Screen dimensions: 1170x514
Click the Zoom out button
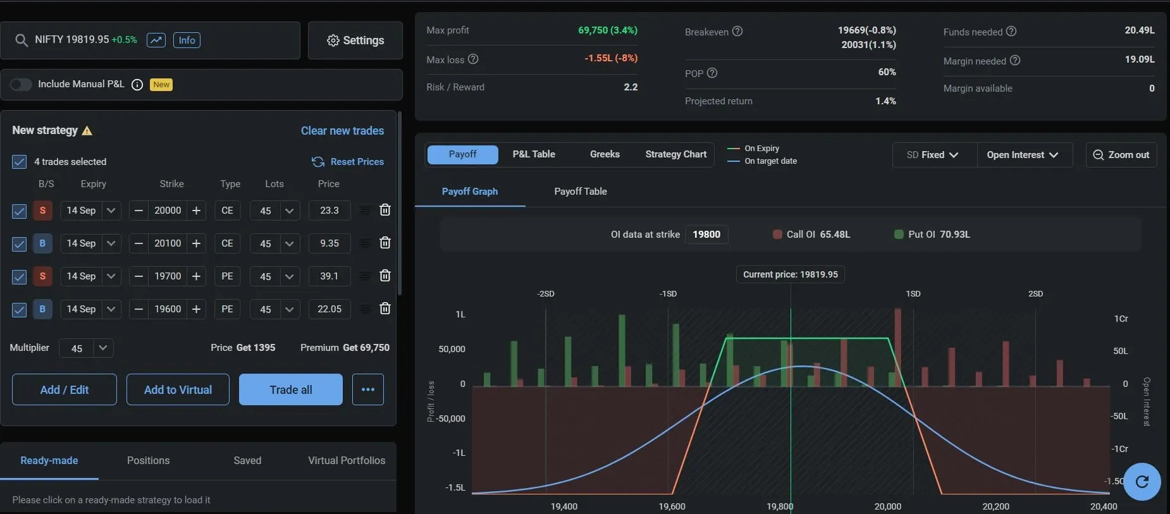tap(1121, 155)
